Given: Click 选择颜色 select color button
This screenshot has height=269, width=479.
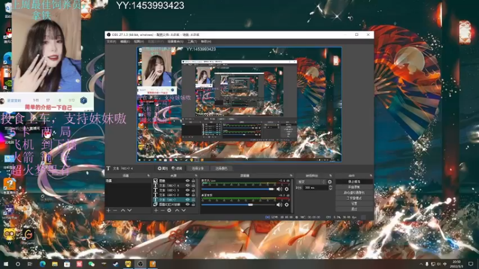Looking at the screenshot, I should [222, 169].
